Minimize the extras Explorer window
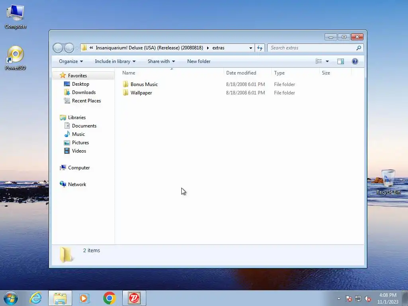Screen dimensions: 408x306 click(x=331, y=37)
